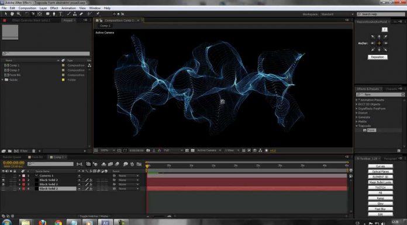The image size is (407, 225).
Task: Toggle fx switch on layer 2
Action: coord(91,180)
